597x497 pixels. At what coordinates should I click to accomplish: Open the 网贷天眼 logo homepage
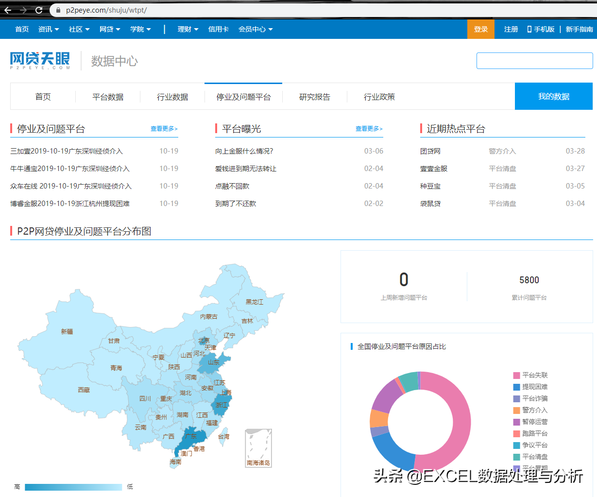pos(40,60)
